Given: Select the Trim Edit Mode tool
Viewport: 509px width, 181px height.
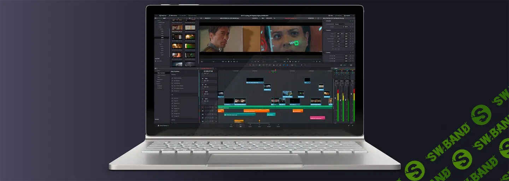Looking at the screenshot, I should [253, 65].
